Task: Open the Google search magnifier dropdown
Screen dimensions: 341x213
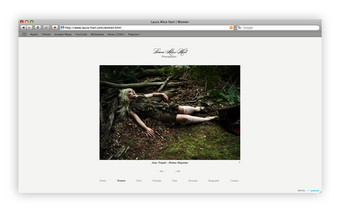Action: (240, 28)
